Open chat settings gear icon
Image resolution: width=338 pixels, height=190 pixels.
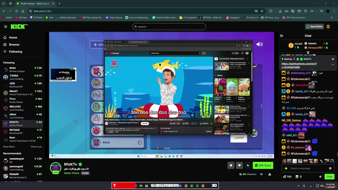pos(320,177)
